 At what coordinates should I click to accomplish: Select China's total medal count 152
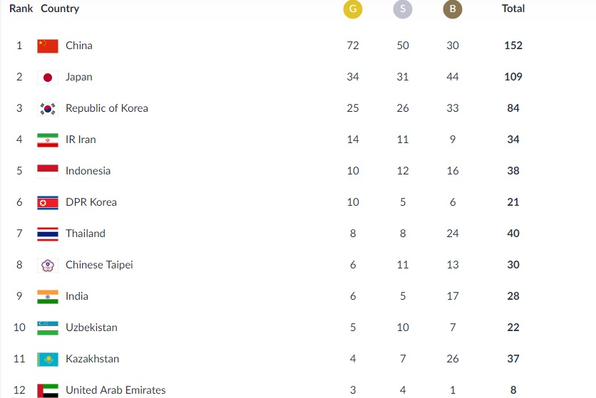pyautogui.click(x=513, y=46)
